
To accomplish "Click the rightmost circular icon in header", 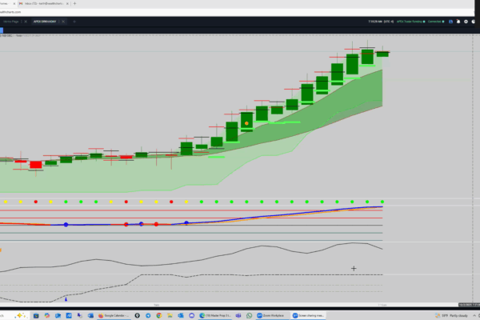I will (x=473, y=22).
